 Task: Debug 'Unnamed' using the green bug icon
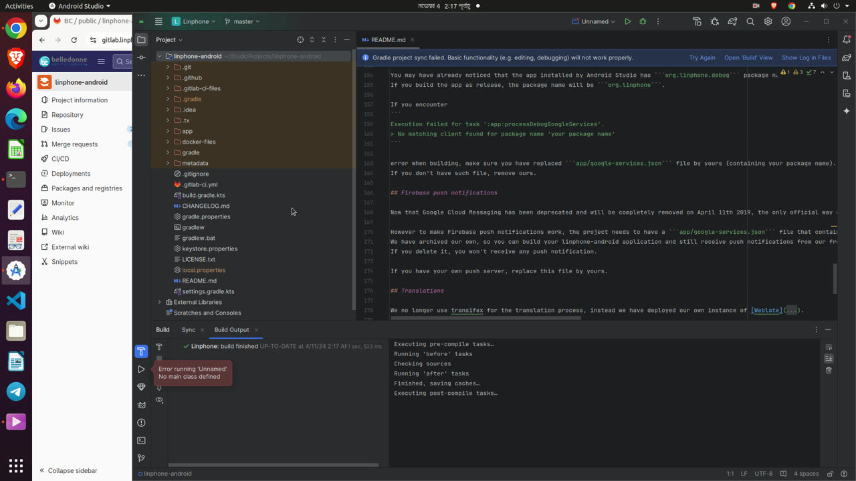coord(643,21)
